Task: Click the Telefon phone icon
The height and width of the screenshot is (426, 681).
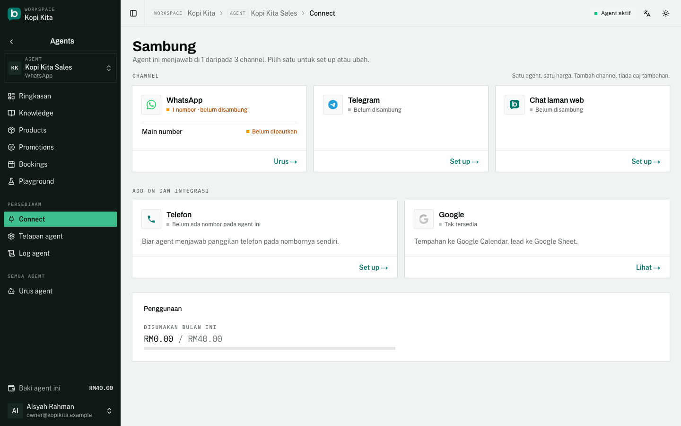Action: (151, 219)
